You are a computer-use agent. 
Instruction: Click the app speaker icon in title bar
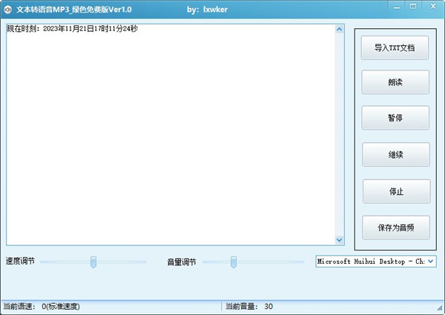tap(7, 10)
